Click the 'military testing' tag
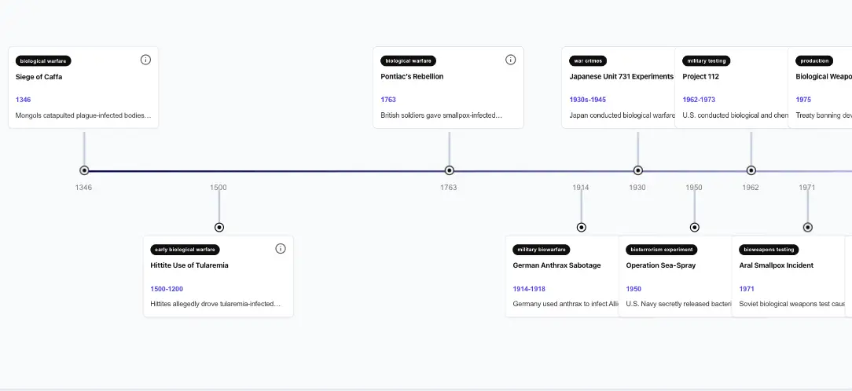The height and width of the screenshot is (391, 852). (x=707, y=60)
